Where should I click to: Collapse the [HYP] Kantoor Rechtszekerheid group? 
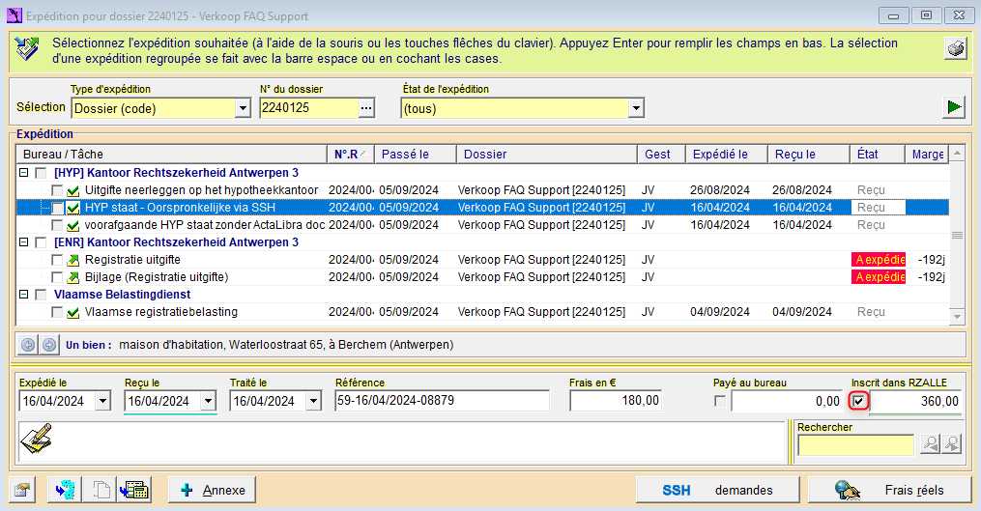pyautogui.click(x=24, y=173)
